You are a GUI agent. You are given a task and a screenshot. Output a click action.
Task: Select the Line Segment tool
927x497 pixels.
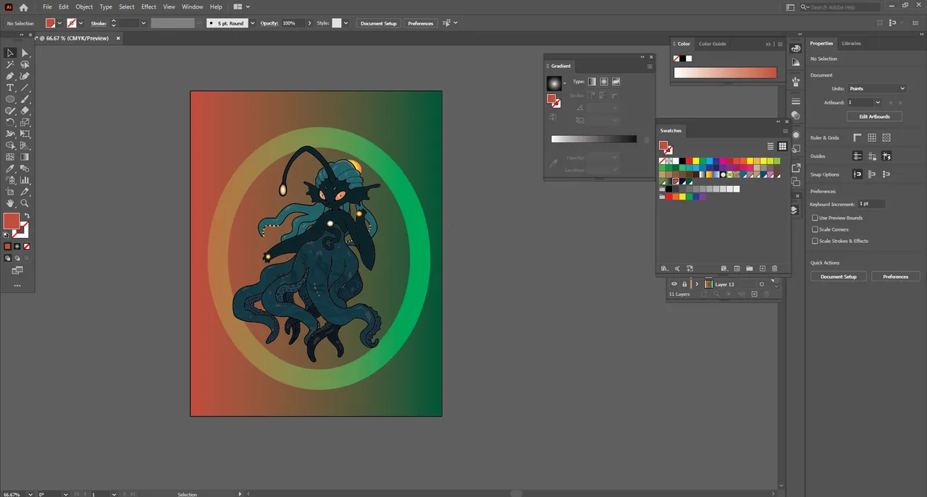click(x=25, y=88)
